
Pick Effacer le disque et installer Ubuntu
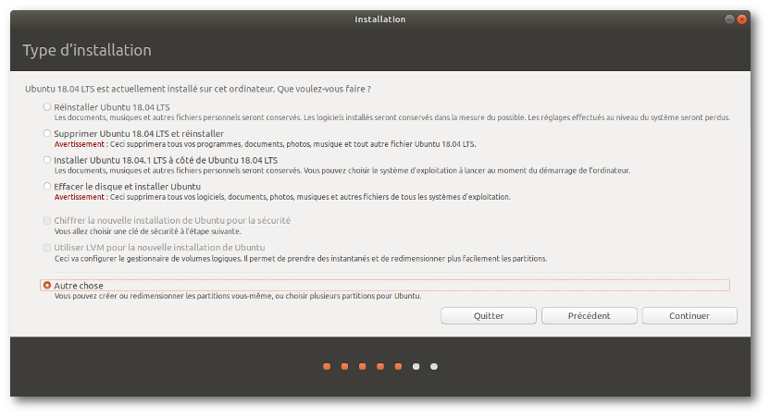click(x=47, y=187)
